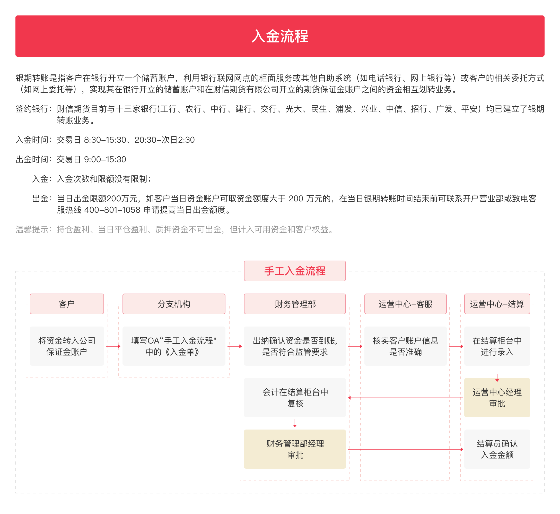Click the 结算员确认入金金额 step box
Image resolution: width=560 pixels, height=514 pixels.
point(497,449)
